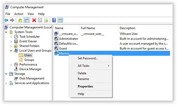Click the Properties toolbar icon
The image size is (177, 105).
click(40, 20)
